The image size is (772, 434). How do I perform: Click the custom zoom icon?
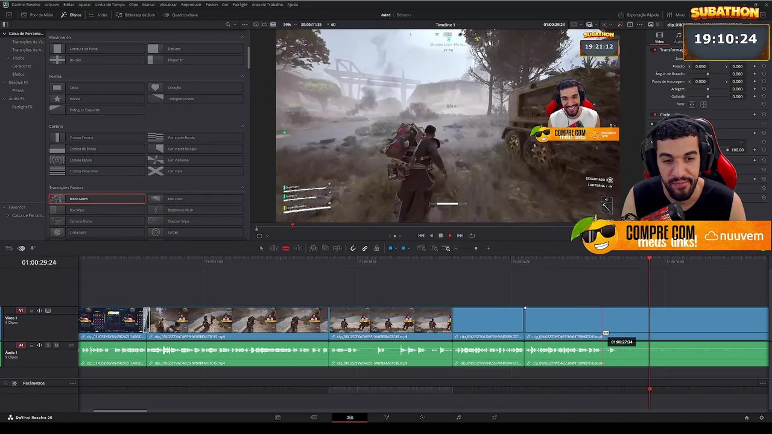pos(447,248)
